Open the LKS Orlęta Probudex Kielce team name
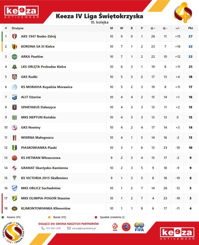Viewport: 199px width, 245px height. (43, 67)
